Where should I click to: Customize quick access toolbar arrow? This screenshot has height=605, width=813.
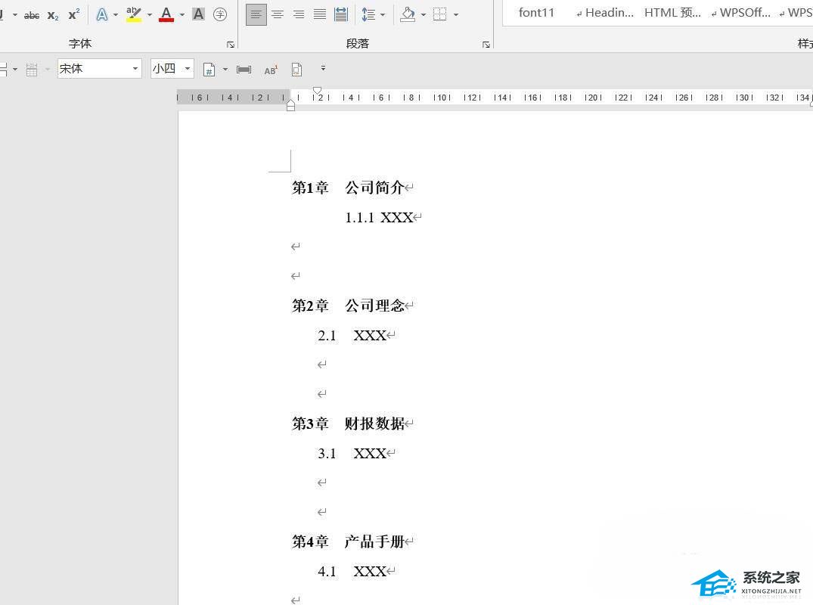click(323, 68)
